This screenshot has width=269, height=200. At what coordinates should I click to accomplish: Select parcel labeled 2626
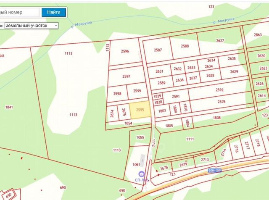click(x=259, y=84)
